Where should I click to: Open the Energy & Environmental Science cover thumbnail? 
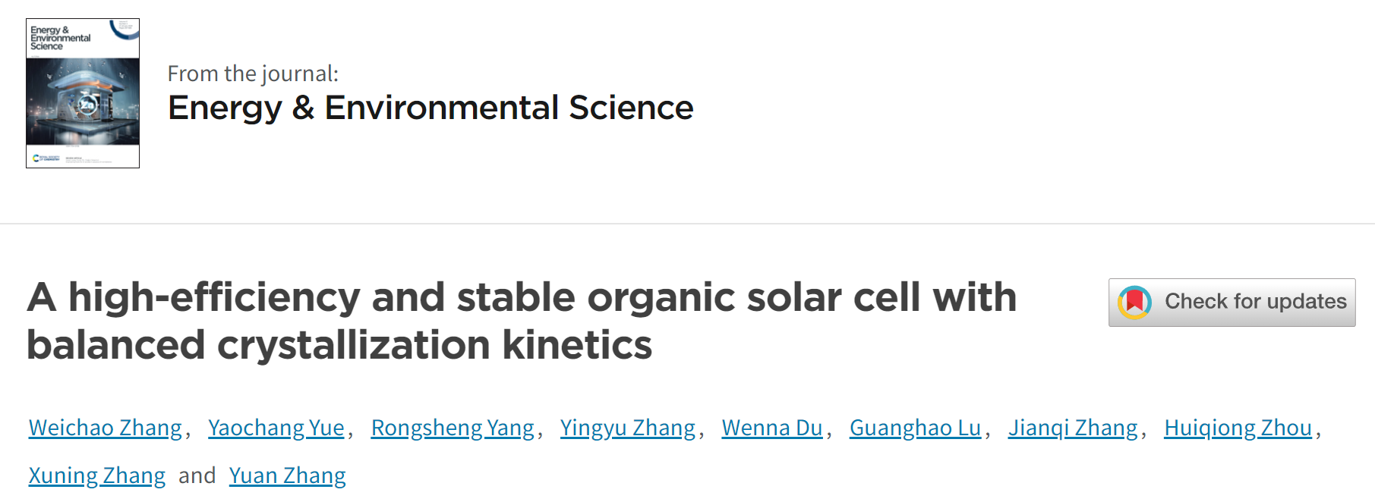pos(83,93)
